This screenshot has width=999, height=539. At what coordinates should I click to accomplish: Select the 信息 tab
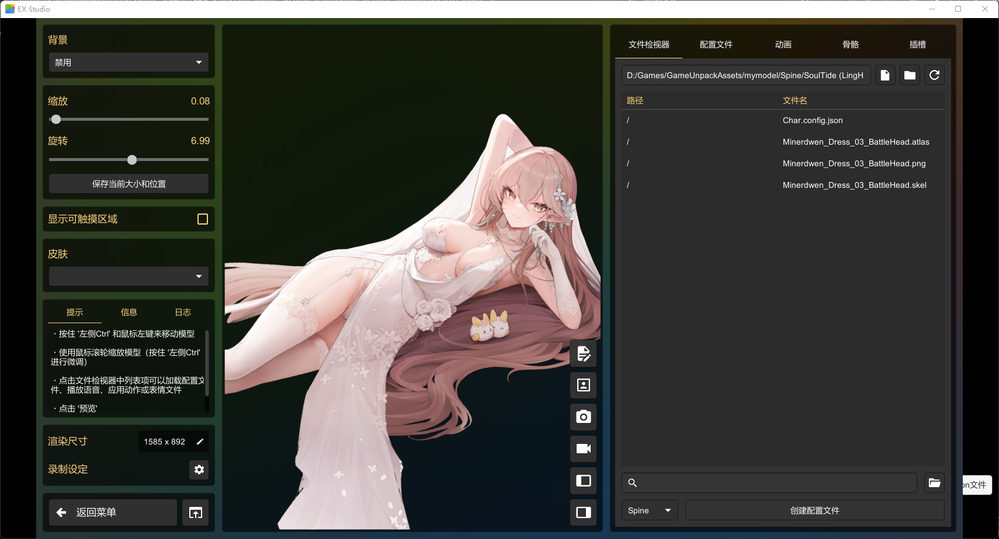(129, 313)
